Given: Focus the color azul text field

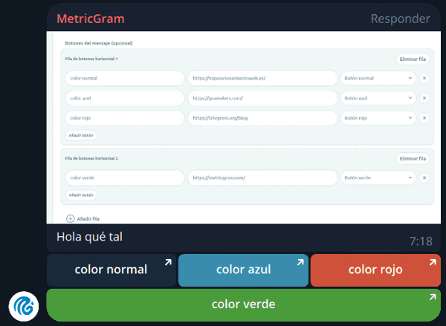Looking at the screenshot, I should [x=125, y=98].
